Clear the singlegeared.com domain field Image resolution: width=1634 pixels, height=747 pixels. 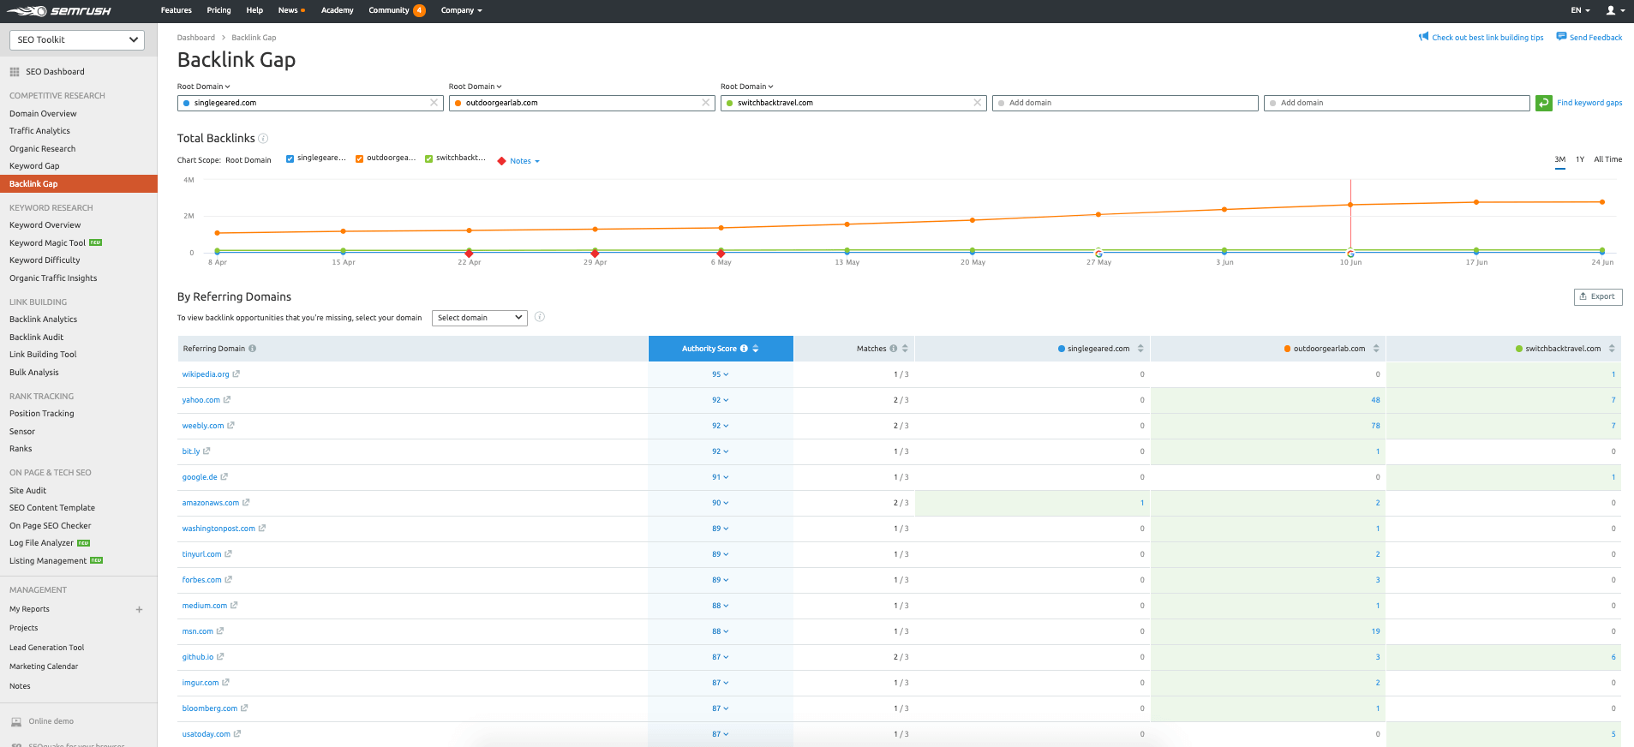point(434,103)
